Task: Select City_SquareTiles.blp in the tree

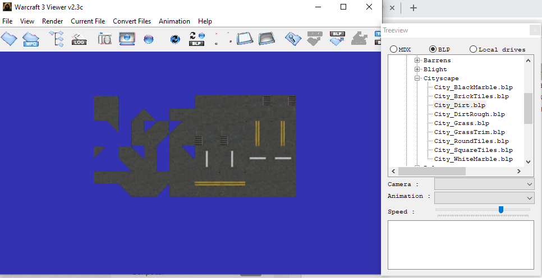Action: 473,150
